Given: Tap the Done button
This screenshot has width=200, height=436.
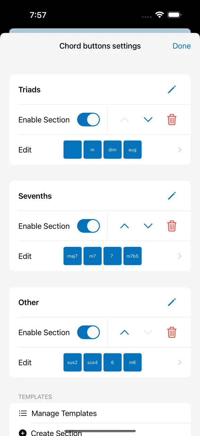Looking at the screenshot, I should pos(182,46).
